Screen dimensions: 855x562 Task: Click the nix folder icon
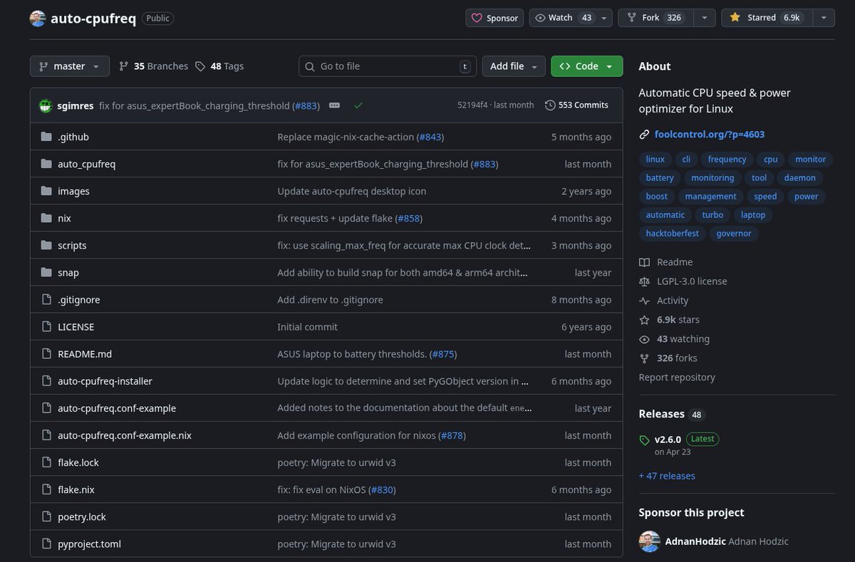(46, 218)
